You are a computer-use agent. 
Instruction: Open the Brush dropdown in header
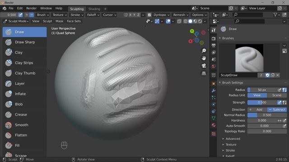click(x=43, y=15)
